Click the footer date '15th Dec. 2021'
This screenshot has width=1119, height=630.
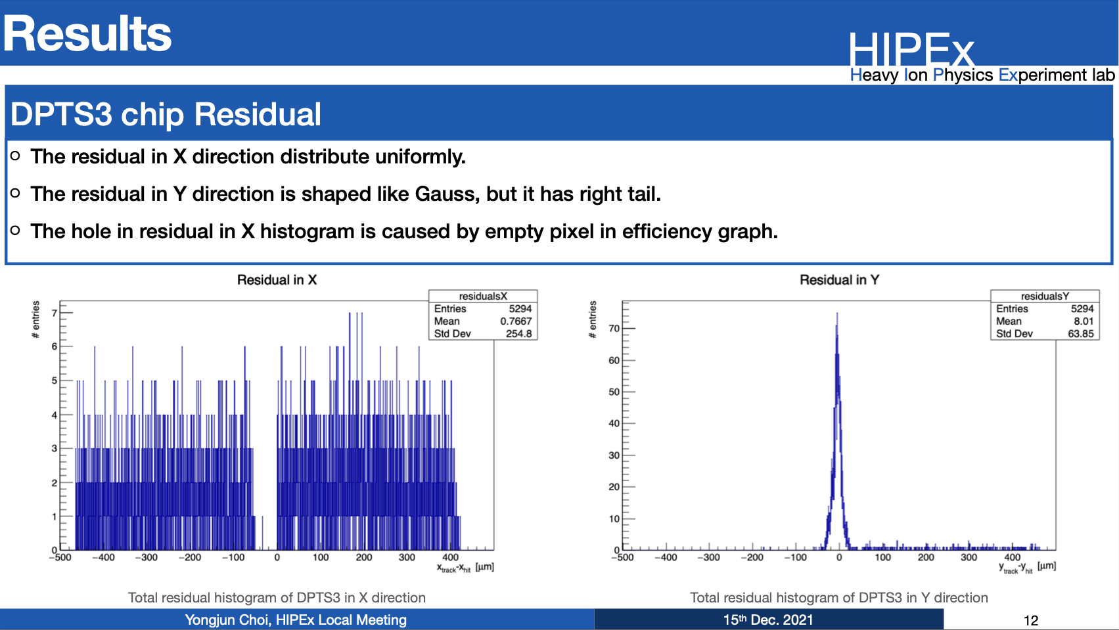[x=768, y=620]
